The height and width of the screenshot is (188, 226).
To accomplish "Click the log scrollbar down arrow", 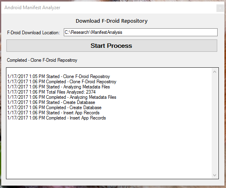I will click(214, 175).
